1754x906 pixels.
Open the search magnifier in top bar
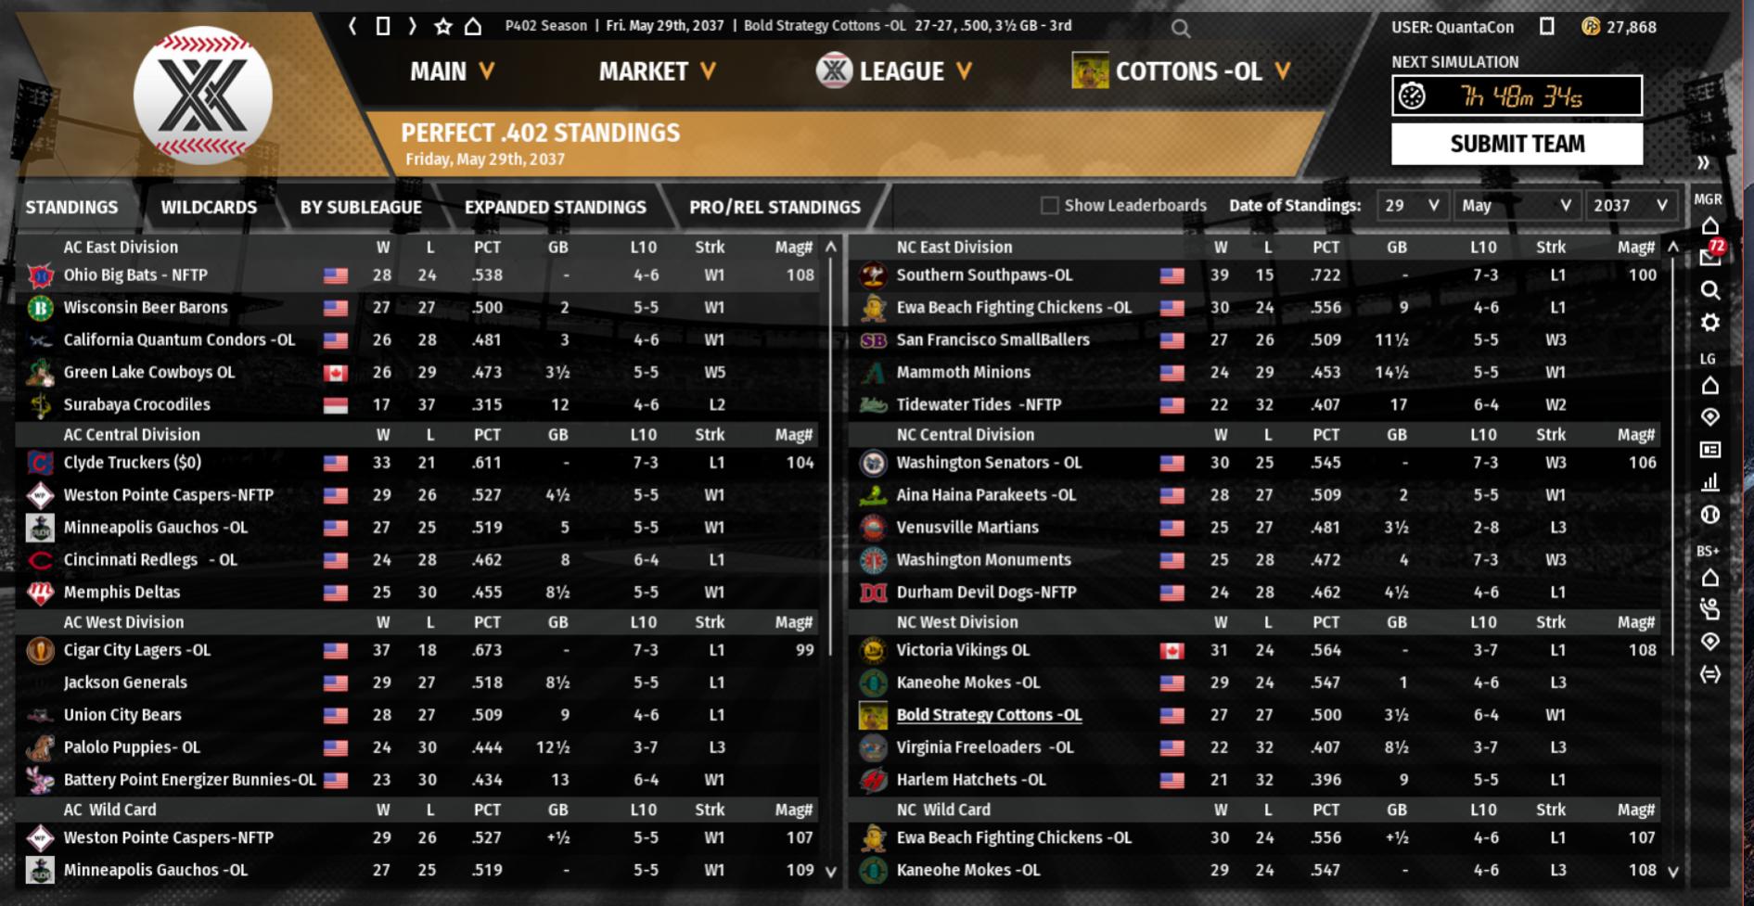(x=1180, y=28)
